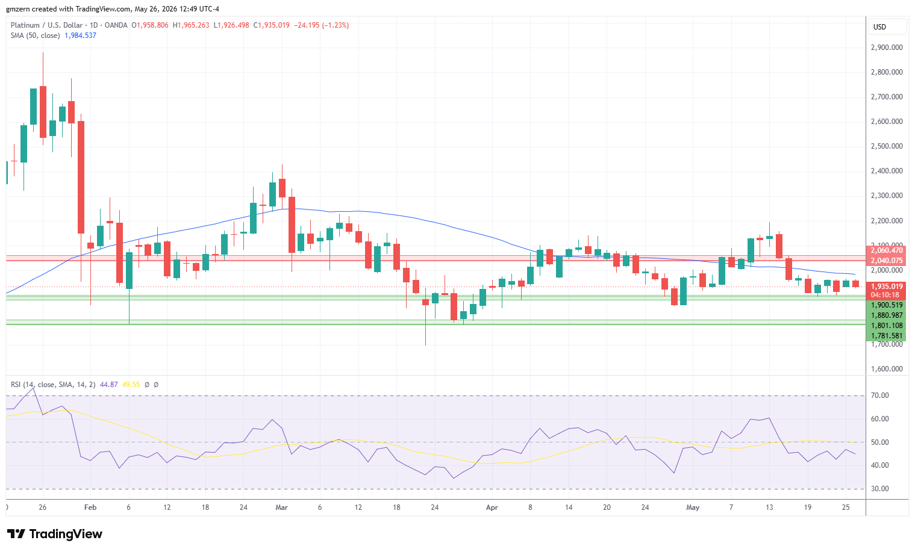This screenshot has height=552, width=915.
Task: Click the open price O1,958.806
Action: click(150, 25)
